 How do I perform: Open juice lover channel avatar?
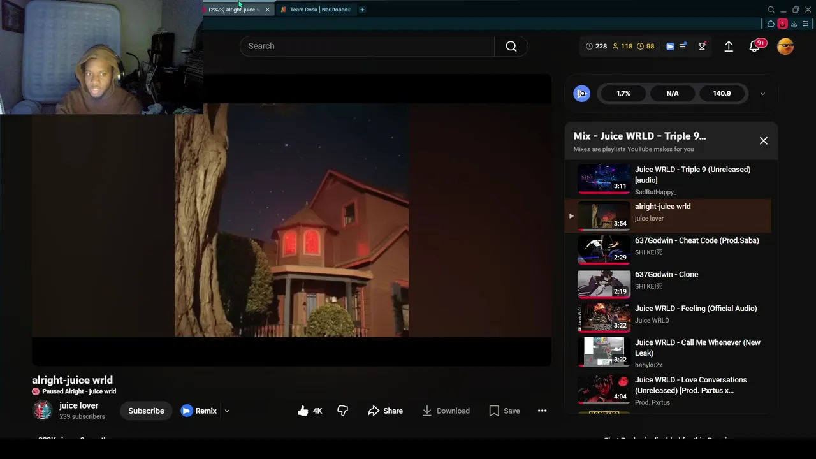click(43, 411)
